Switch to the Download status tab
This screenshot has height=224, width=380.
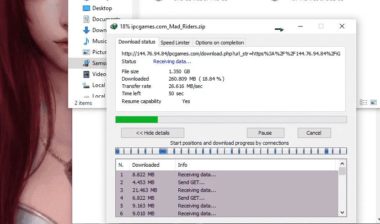(137, 42)
